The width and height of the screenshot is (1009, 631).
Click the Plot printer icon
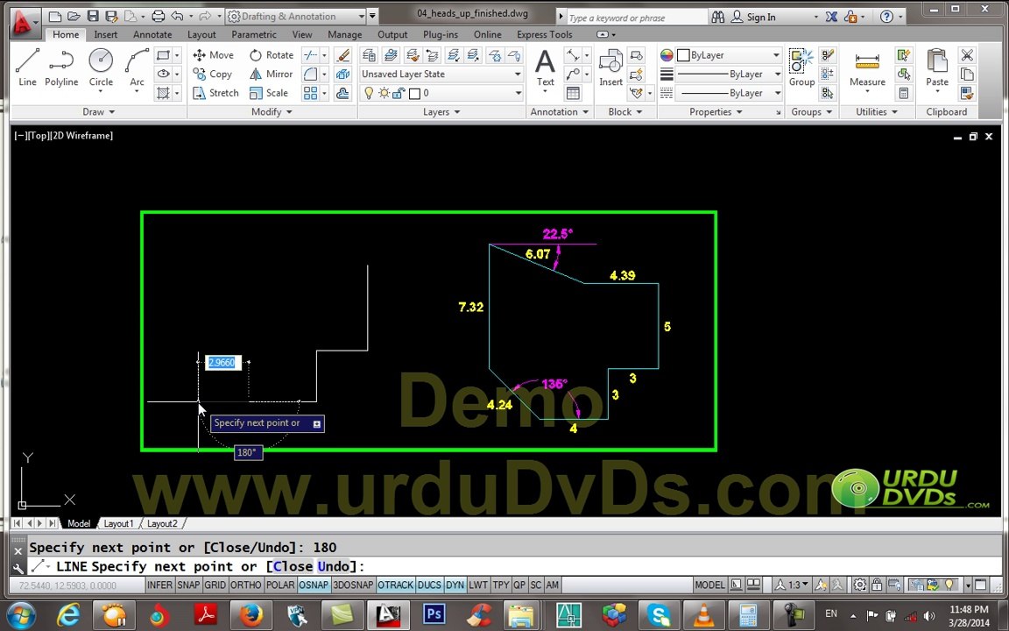click(158, 16)
